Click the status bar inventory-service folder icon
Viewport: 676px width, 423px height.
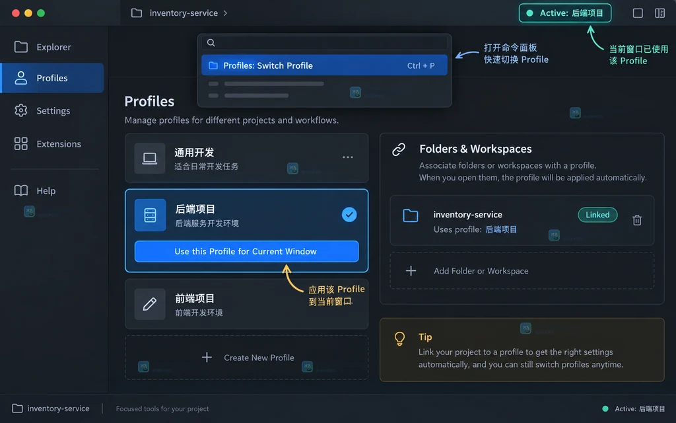17,408
